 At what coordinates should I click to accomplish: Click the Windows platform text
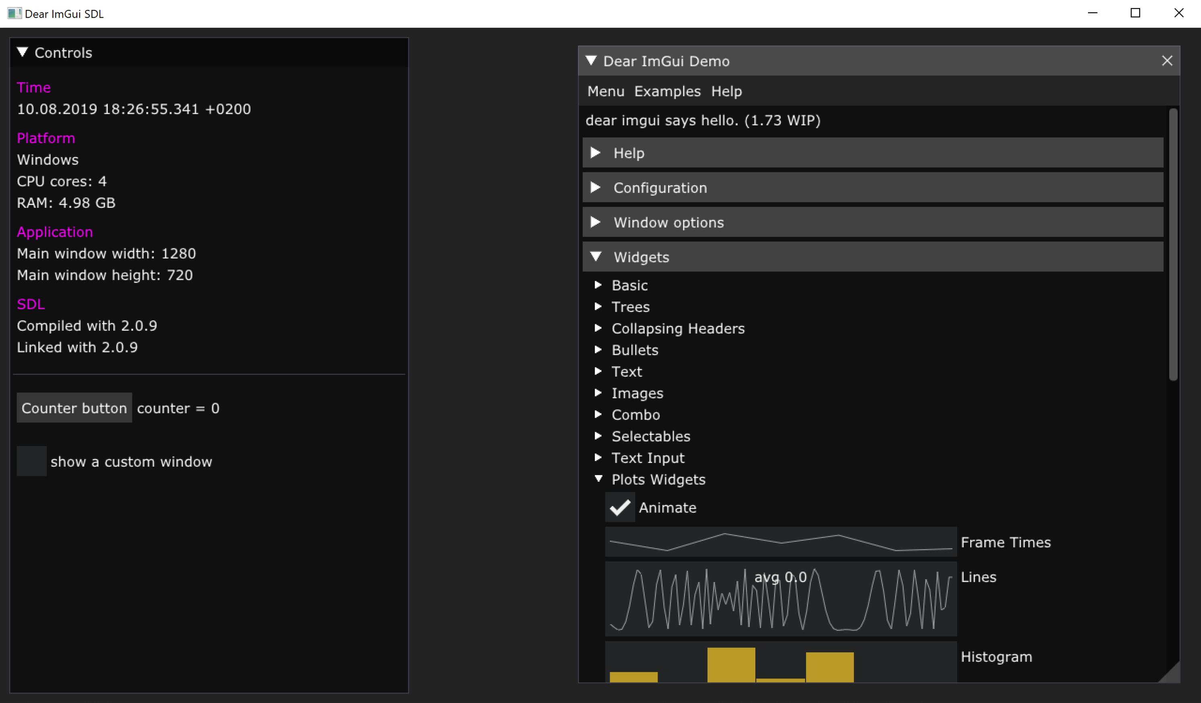point(47,160)
